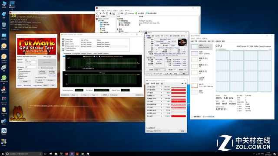Image resolution: width=278 pixels, height=156 pixels.
Task: Launch 3DMark Vantage desktop shortcut
Action: click(4, 58)
